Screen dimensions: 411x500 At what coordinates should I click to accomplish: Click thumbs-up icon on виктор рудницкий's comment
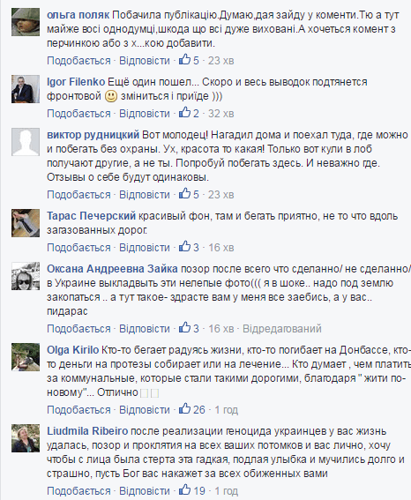pyautogui.click(x=184, y=193)
